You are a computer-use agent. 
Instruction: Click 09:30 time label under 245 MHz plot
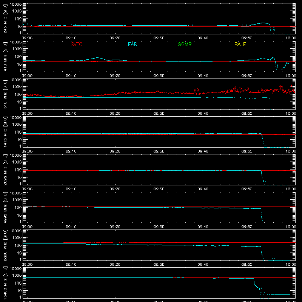pyautogui.click(x=159, y=38)
